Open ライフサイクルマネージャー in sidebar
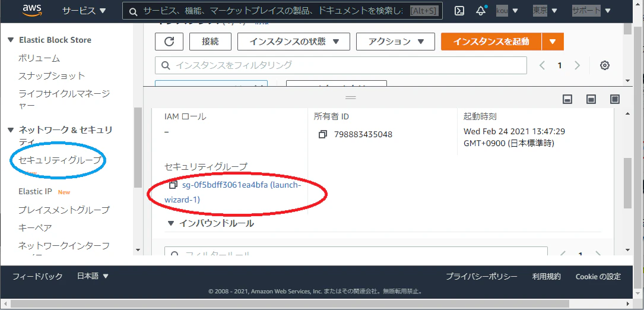 (x=64, y=100)
